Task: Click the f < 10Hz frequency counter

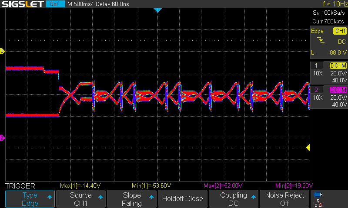Action: [335, 4]
